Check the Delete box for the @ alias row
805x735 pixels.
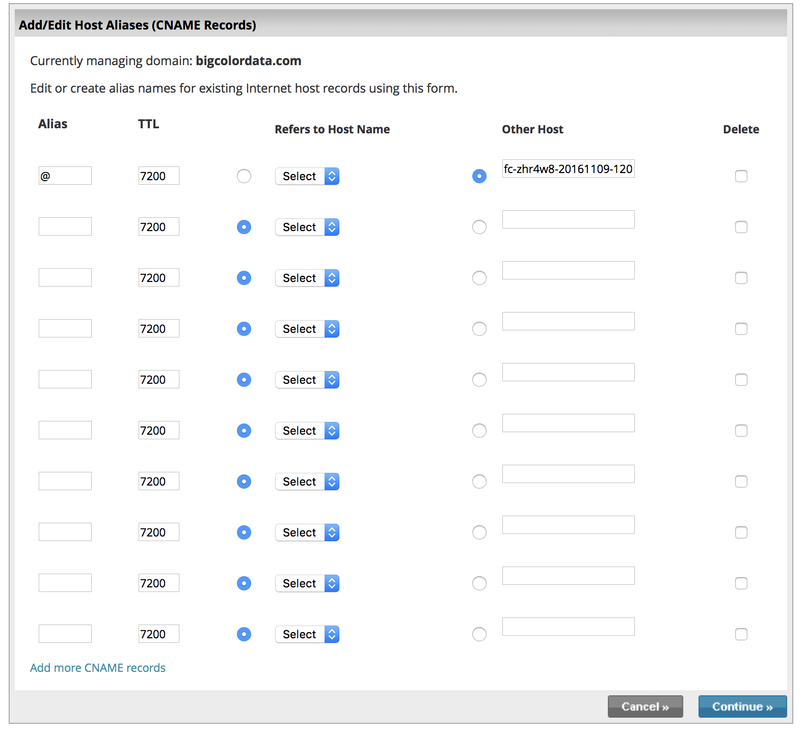click(741, 176)
